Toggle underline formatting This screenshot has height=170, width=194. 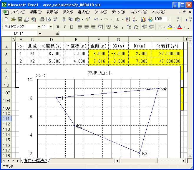[x=71, y=27]
